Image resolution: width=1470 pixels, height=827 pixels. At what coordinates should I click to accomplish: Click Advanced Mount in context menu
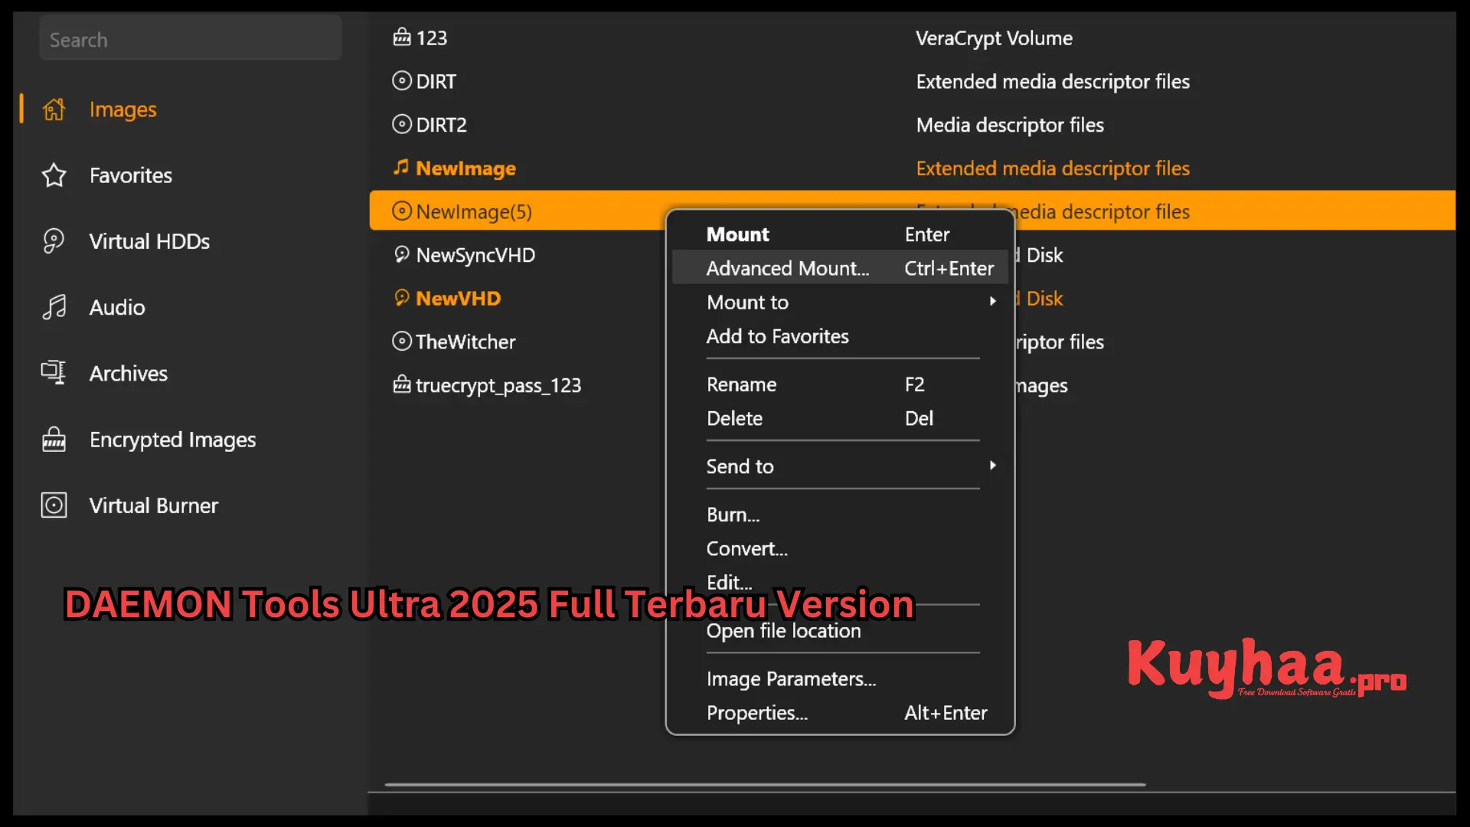coord(788,267)
